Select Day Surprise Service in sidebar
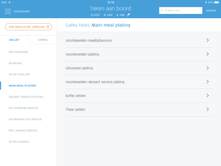The width and height of the screenshot is (221, 166). (x=24, y=108)
